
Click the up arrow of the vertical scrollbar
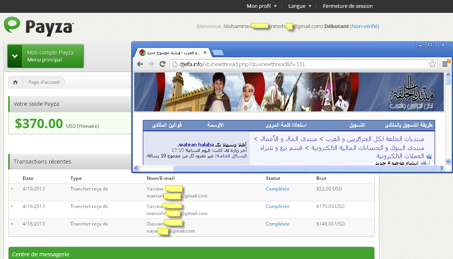pos(448,74)
